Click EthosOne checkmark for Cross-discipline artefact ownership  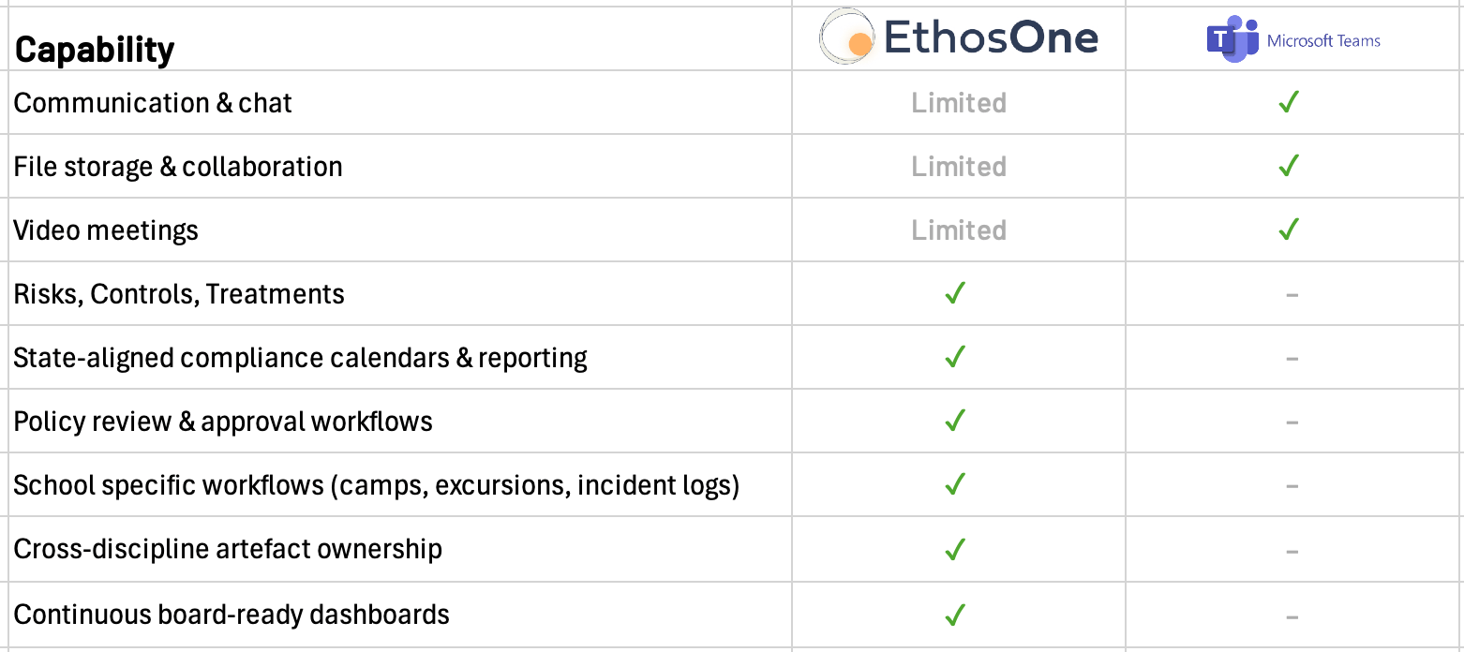coord(955,549)
